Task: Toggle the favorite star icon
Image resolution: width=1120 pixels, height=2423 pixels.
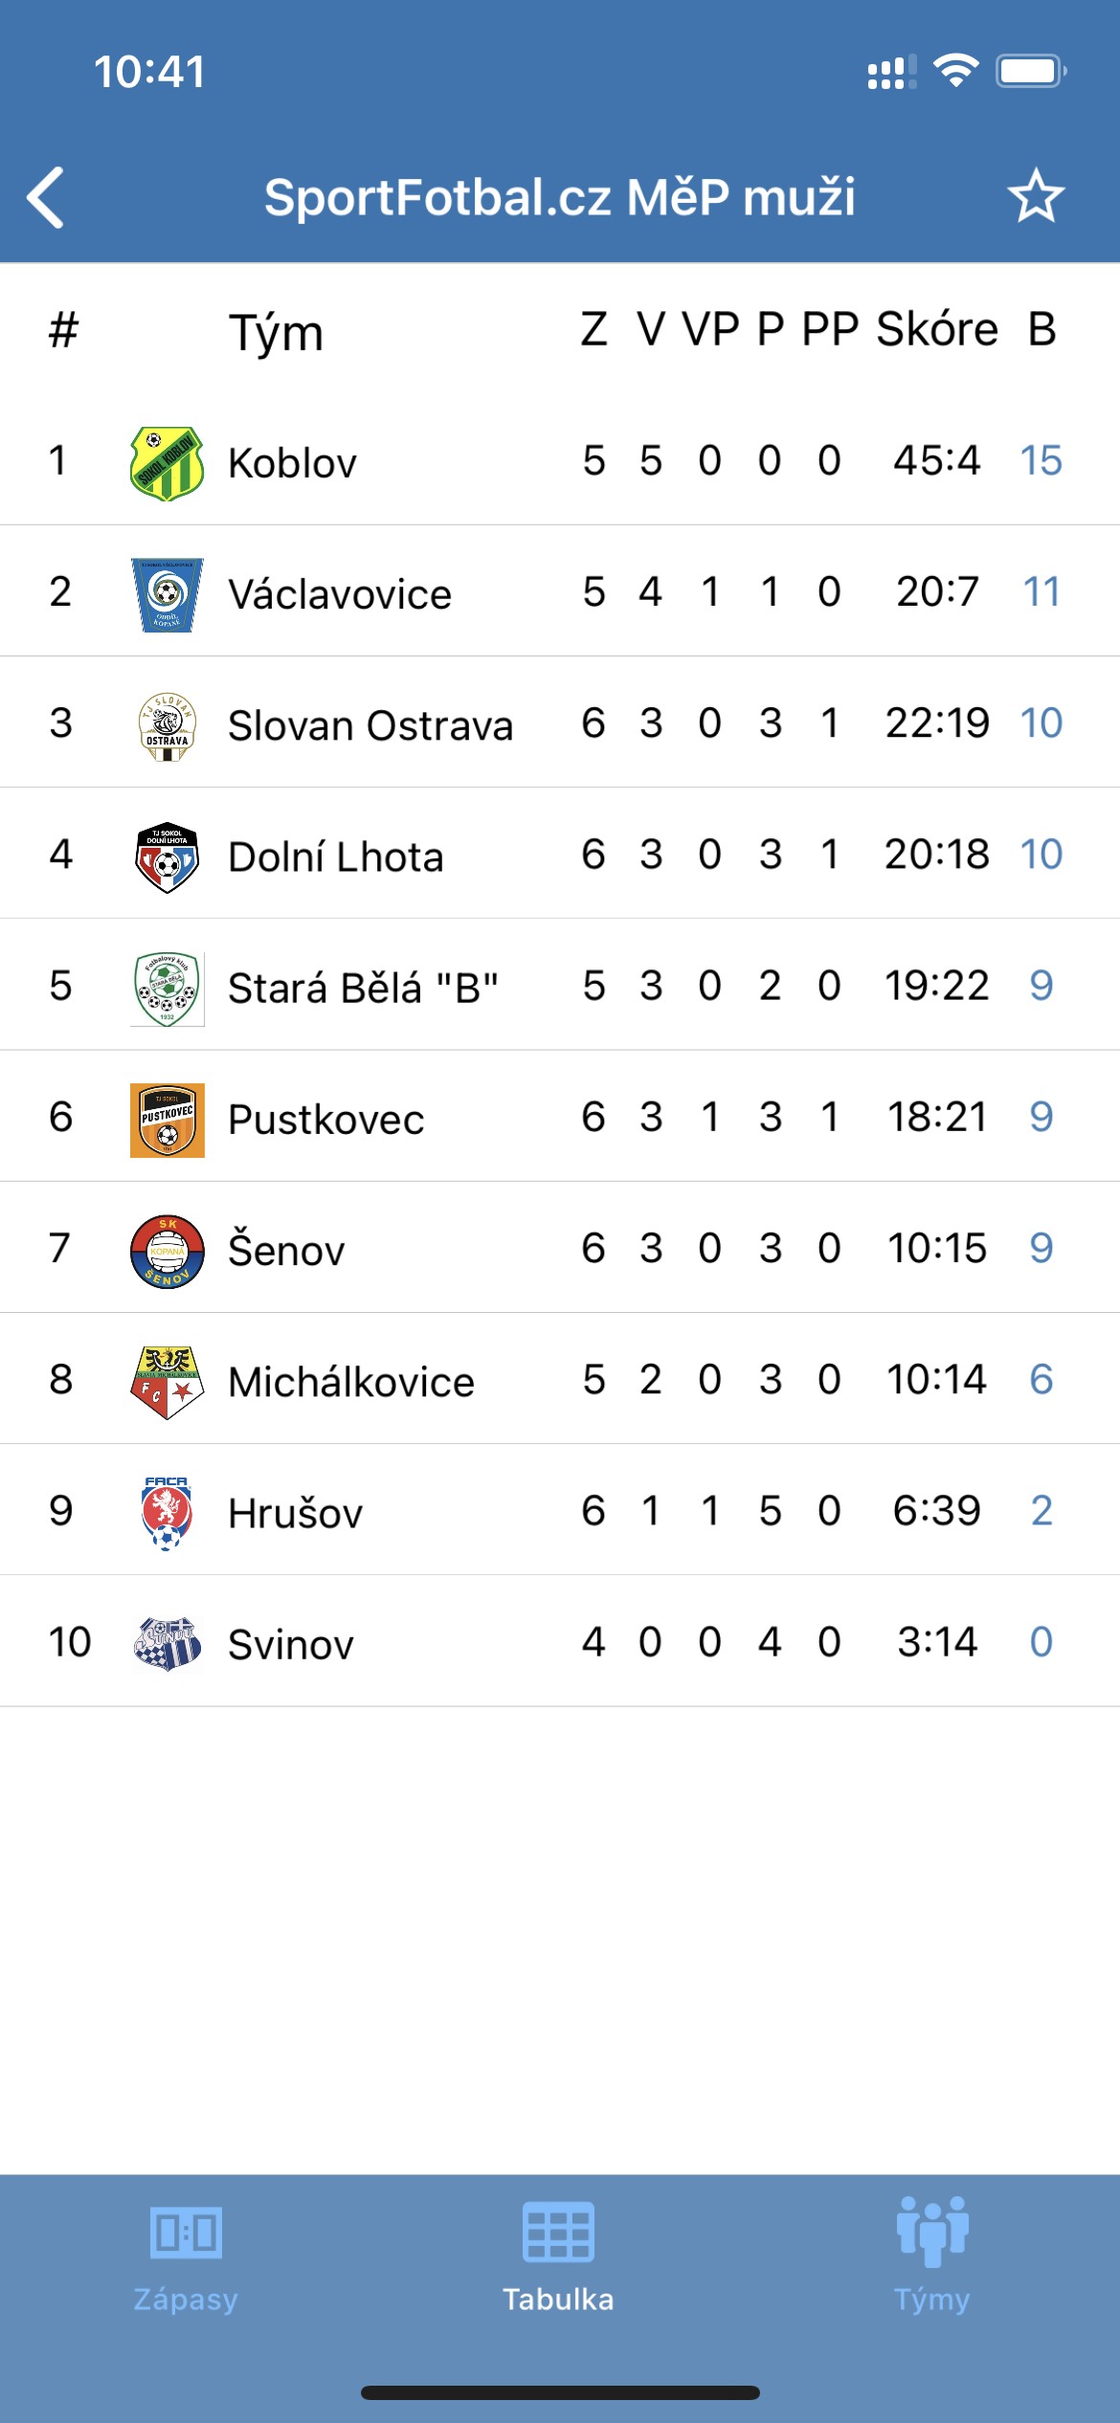Action: [x=1036, y=195]
